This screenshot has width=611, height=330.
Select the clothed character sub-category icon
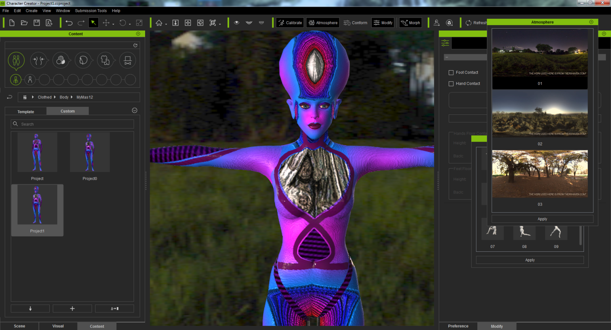tap(16, 80)
